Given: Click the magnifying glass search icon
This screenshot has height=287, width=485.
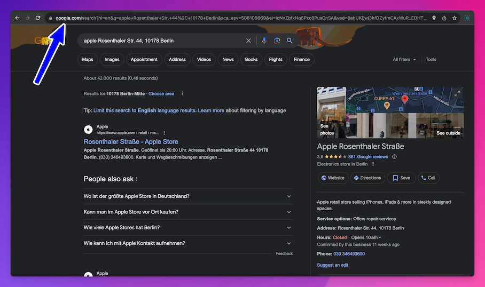Looking at the screenshot, I should pos(290,41).
